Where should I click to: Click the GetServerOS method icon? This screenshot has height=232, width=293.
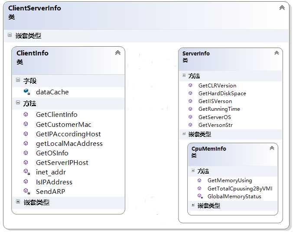190,117
